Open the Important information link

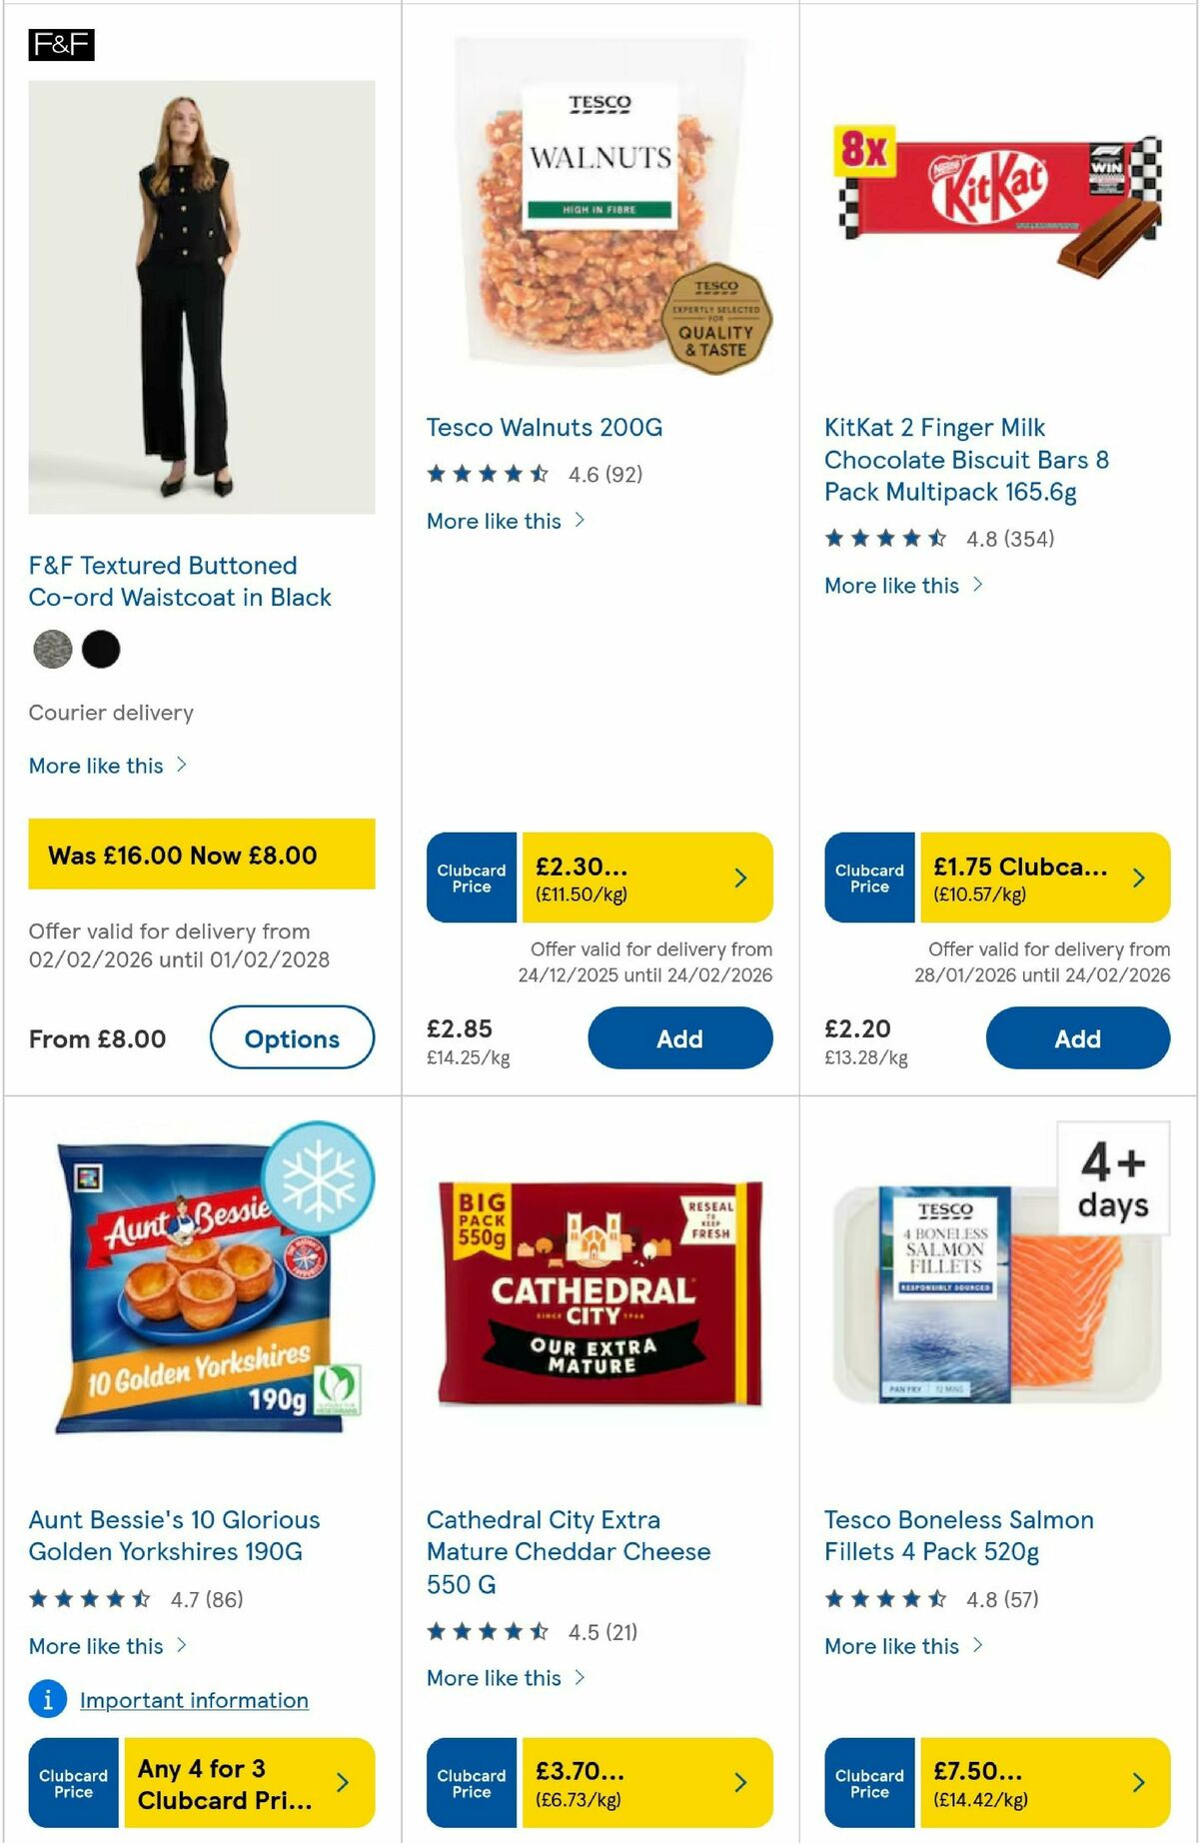pyautogui.click(x=194, y=1699)
